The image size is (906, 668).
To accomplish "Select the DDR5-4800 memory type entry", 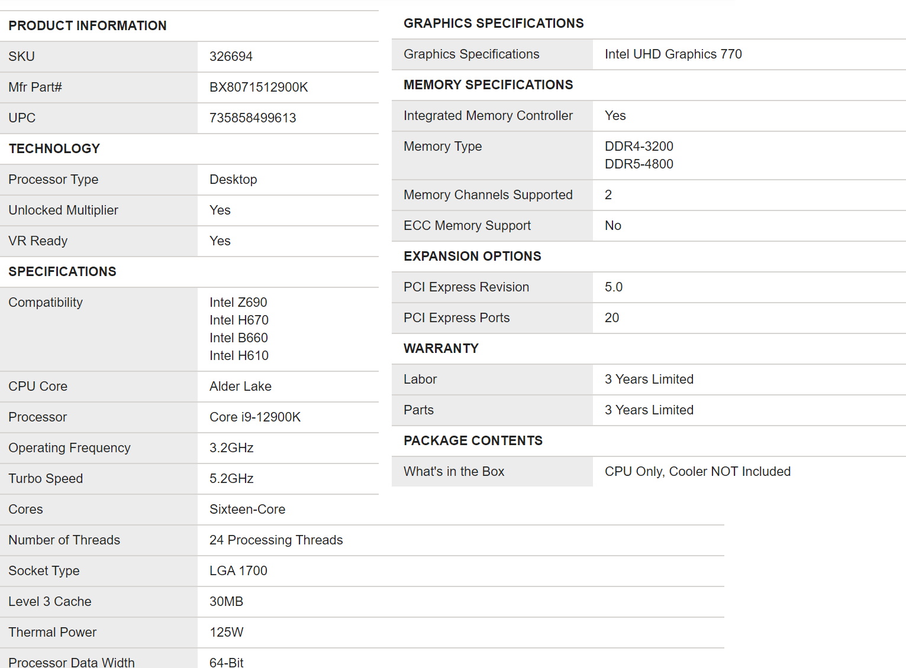I will (639, 164).
